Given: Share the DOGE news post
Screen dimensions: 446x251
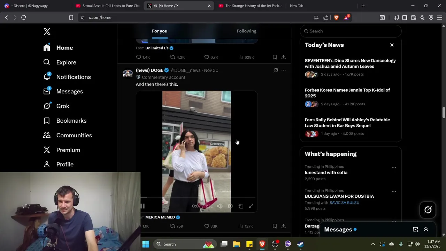Looking at the screenshot, I should point(284,226).
